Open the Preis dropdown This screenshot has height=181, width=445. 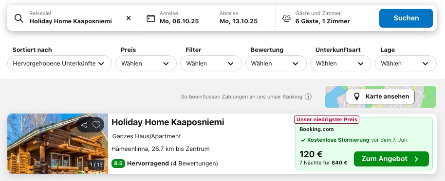tap(146, 64)
